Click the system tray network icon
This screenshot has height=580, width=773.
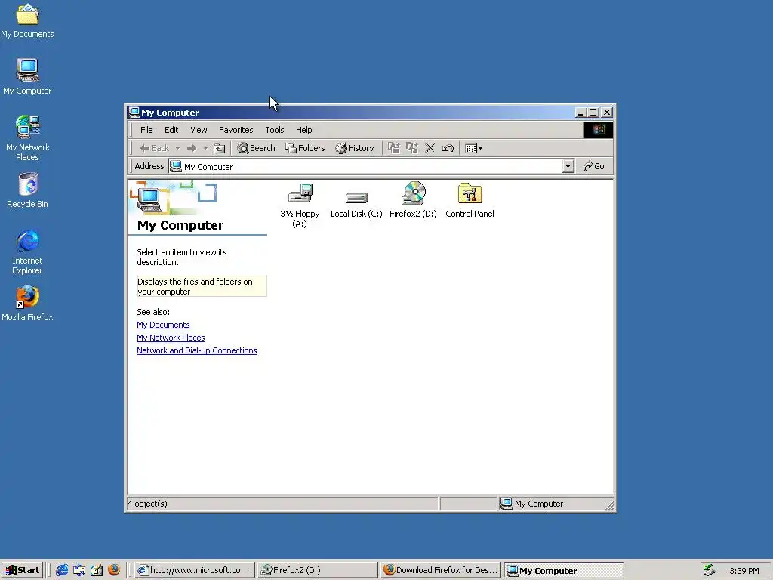(709, 570)
